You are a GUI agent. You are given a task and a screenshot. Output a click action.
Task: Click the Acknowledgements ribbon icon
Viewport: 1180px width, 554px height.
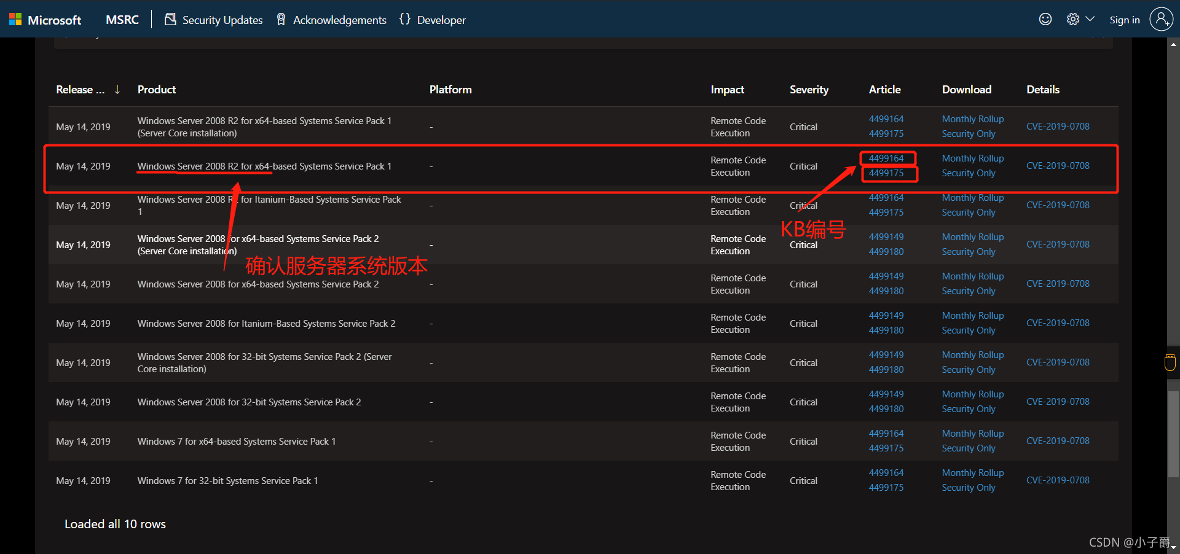coord(281,19)
